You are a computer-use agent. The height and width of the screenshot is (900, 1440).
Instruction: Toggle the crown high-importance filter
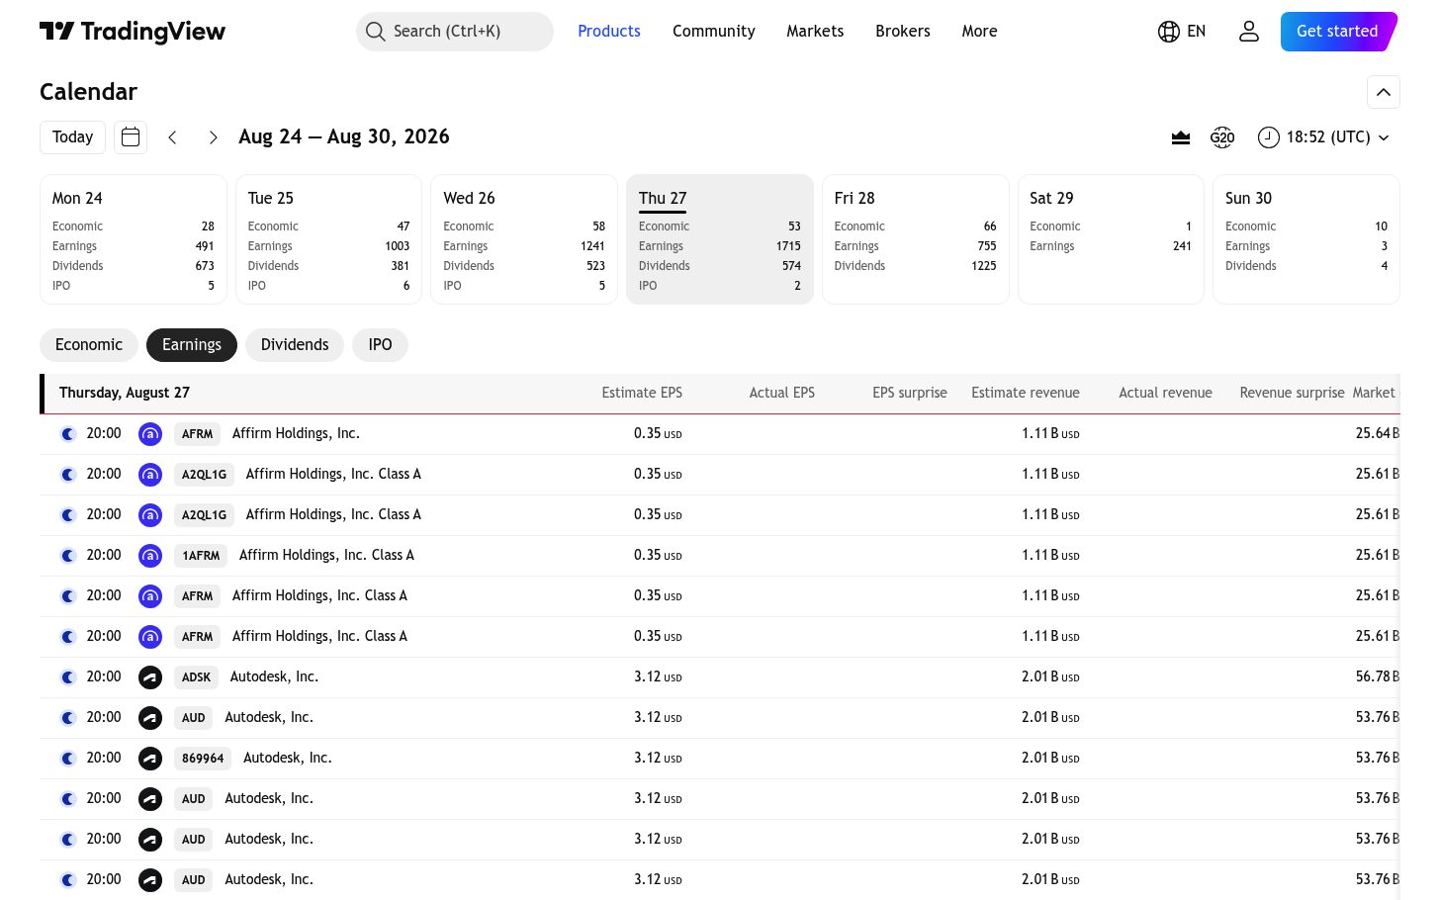[1181, 137]
